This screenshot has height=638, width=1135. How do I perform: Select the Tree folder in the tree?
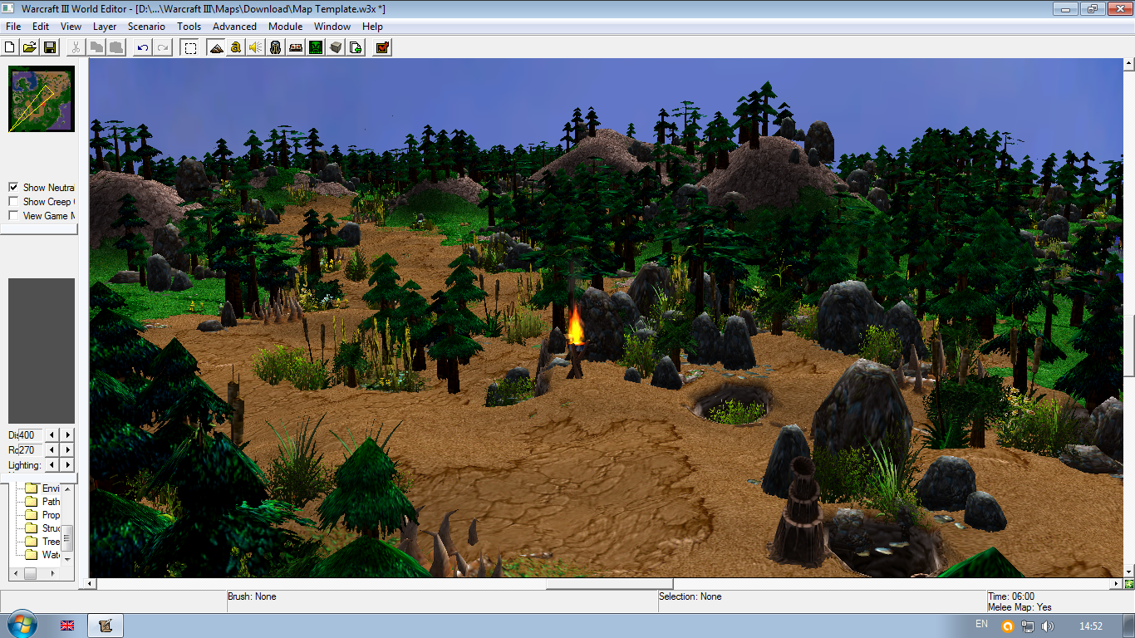tap(42, 542)
